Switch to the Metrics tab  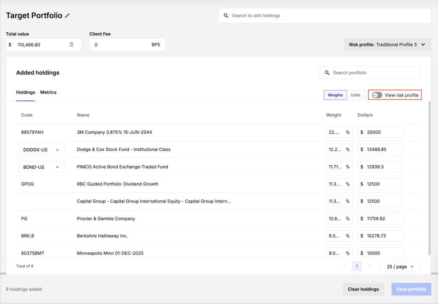pos(48,92)
